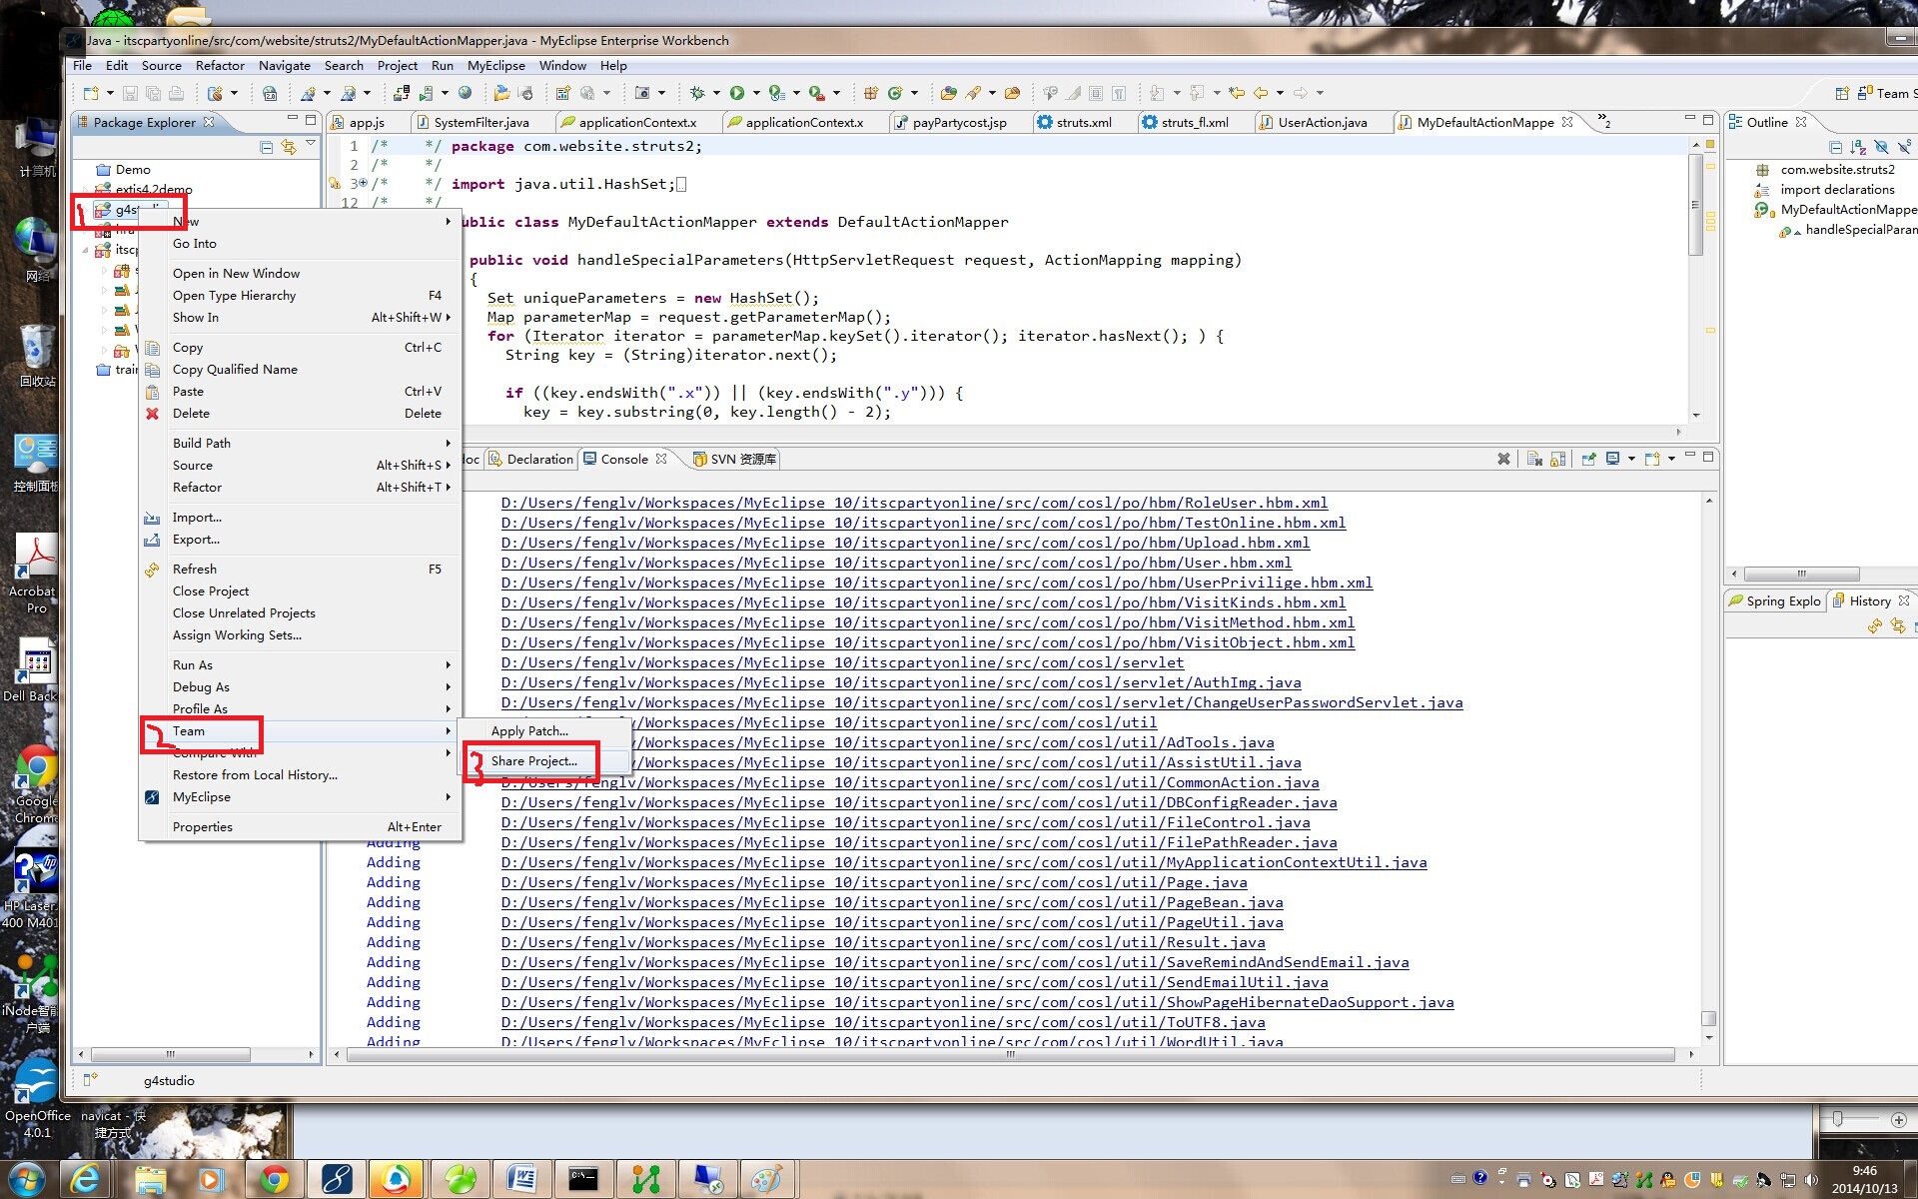
Task: Click the Refresh icon in History view
Action: click(1874, 626)
